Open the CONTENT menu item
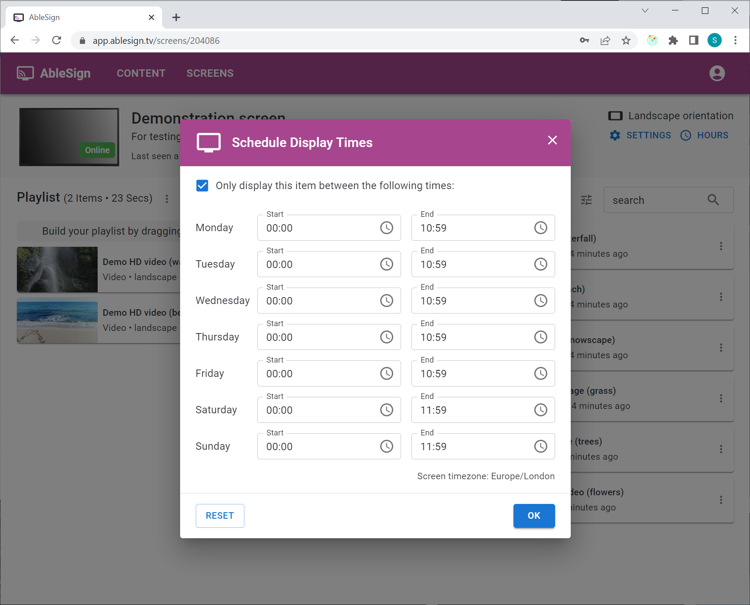Viewport: 750px width, 605px height. tap(141, 73)
